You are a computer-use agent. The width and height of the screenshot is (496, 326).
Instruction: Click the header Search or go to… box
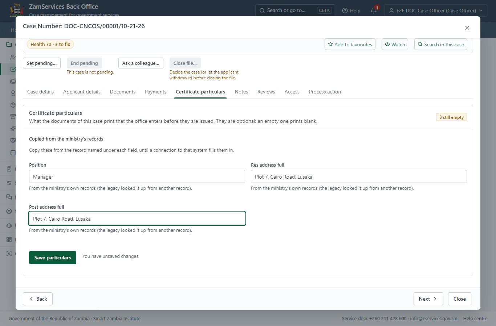[x=295, y=11]
